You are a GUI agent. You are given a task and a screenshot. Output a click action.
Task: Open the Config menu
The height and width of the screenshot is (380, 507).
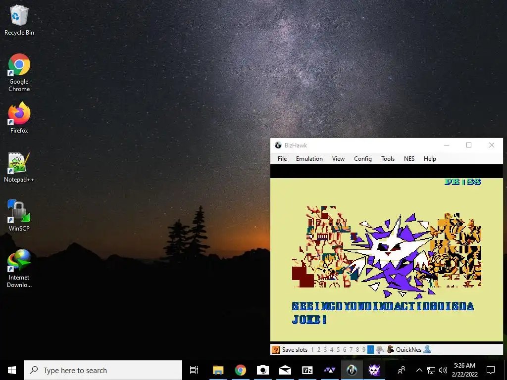click(x=363, y=159)
